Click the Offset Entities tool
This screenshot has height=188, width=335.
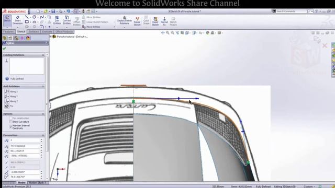point(76,21)
